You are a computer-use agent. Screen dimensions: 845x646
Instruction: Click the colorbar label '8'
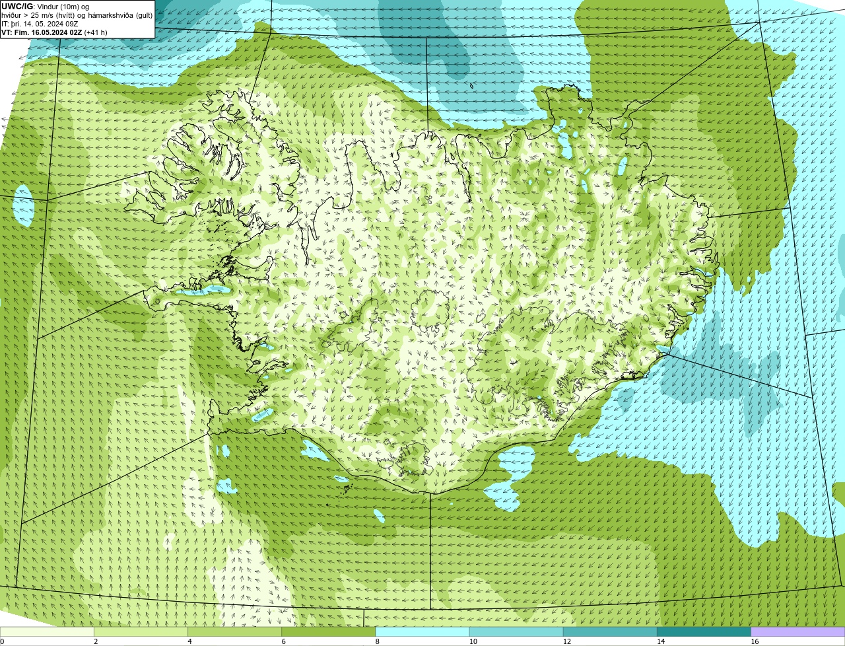pos(378,641)
